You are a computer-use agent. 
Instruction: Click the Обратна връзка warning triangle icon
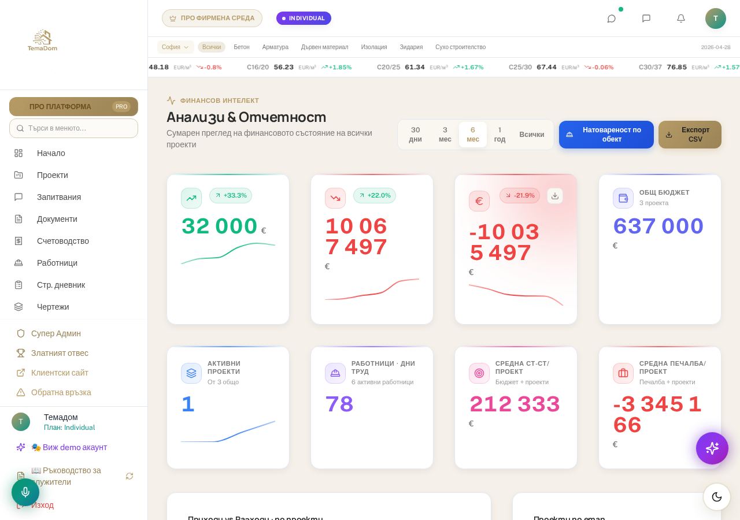(x=21, y=392)
